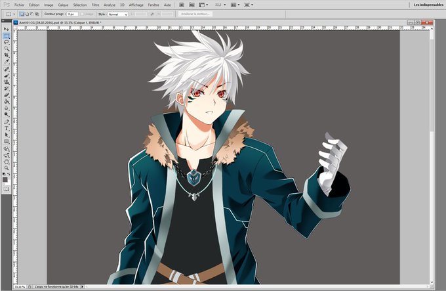The image size is (446, 291).
Task: Select the Eyedropper tool
Action: pos(7,61)
